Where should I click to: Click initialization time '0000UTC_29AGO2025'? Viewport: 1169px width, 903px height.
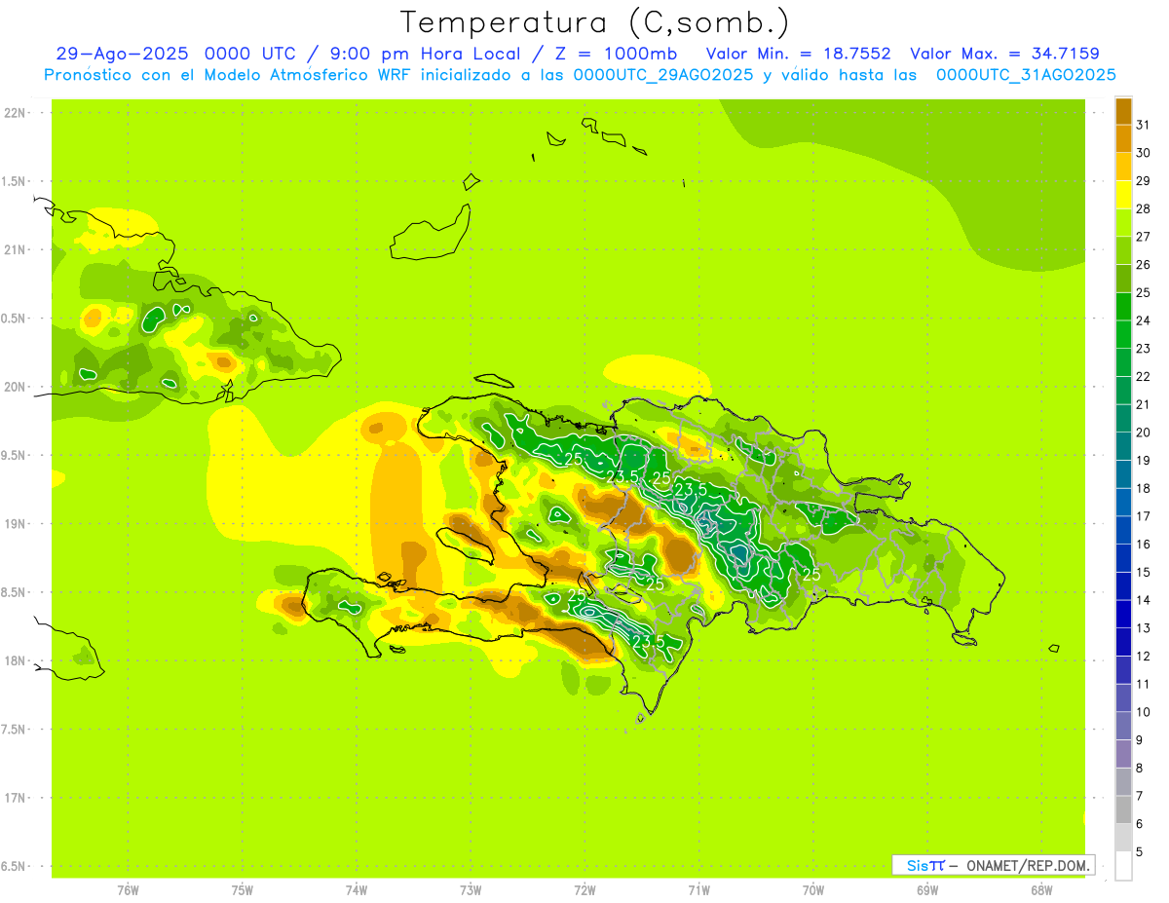coord(662,75)
